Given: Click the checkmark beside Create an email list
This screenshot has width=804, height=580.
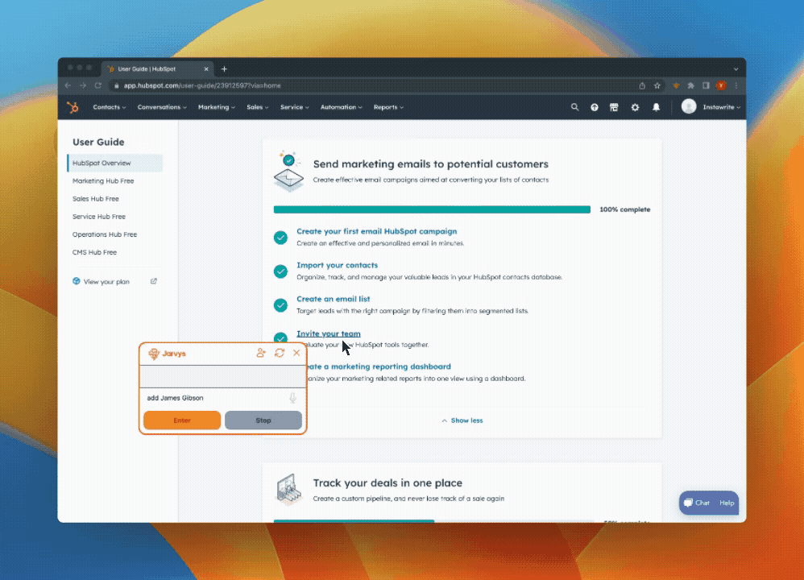Looking at the screenshot, I should point(280,305).
